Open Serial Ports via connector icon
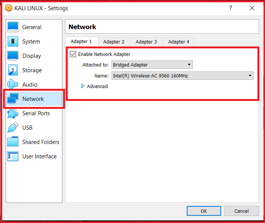The width and height of the screenshot is (265, 223). point(13,113)
